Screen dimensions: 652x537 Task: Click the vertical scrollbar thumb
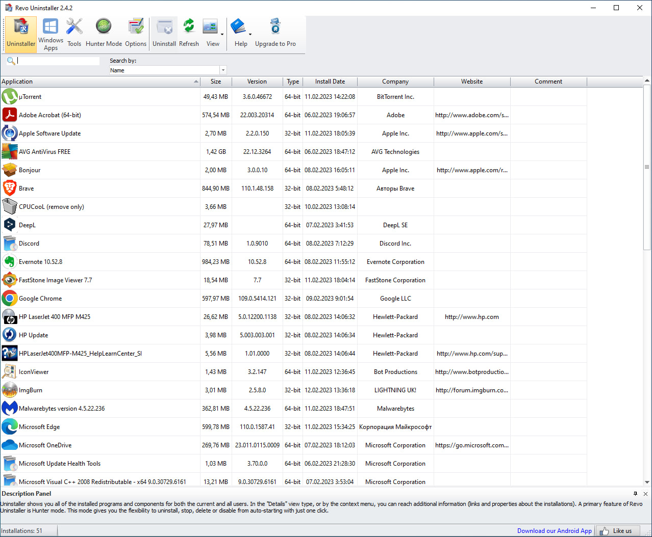tap(647, 167)
